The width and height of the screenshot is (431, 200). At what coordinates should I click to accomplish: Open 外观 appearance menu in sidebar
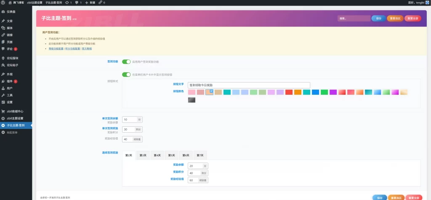10,74
